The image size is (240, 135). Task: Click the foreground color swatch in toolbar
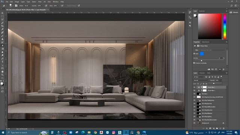click(x=1, y=83)
